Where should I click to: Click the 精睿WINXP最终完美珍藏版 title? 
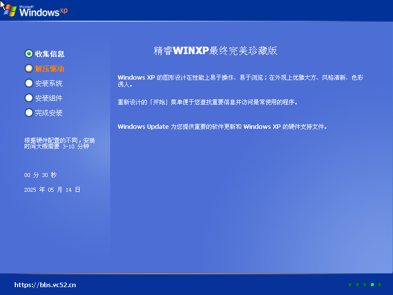point(216,51)
